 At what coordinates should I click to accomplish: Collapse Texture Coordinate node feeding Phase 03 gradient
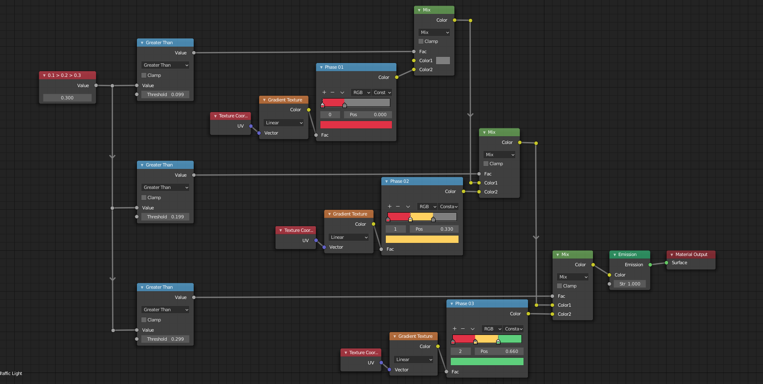pos(346,353)
